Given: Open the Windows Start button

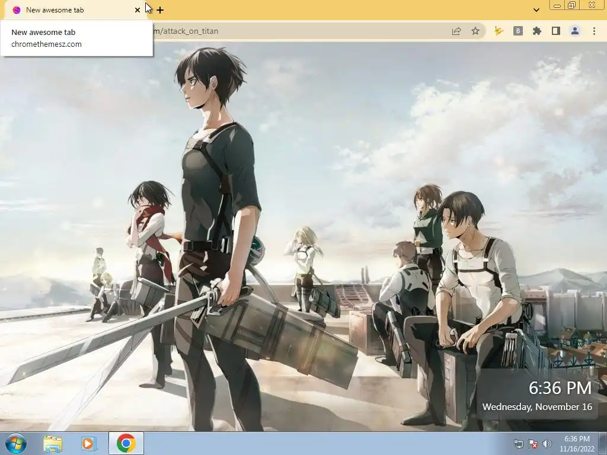Looking at the screenshot, I should click(x=16, y=443).
